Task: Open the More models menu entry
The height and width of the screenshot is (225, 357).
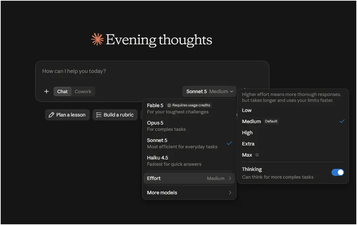Action: tap(189, 193)
